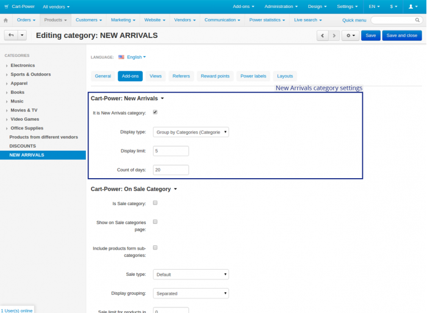Expand Sports & Outdoors category arrow
Image resolution: width=427 pixels, height=313 pixels.
[7, 74]
